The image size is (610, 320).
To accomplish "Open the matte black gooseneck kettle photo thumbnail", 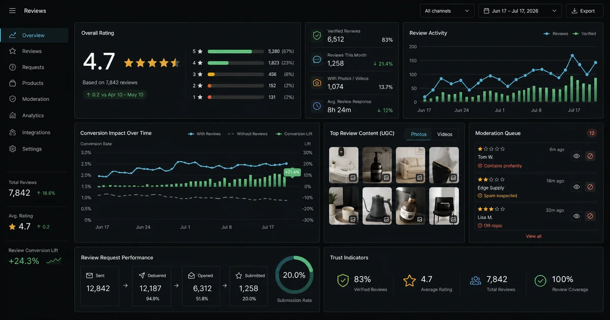I will pos(377,206).
